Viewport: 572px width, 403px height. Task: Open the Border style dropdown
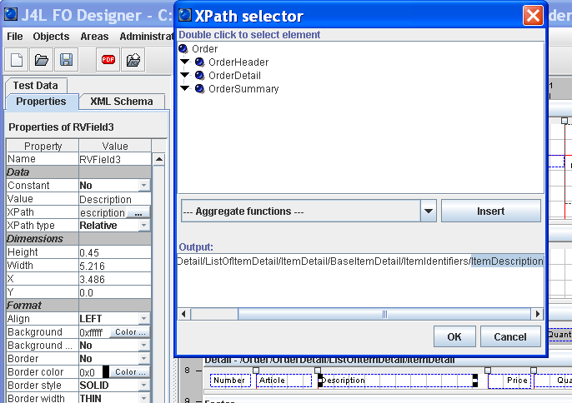point(144,386)
